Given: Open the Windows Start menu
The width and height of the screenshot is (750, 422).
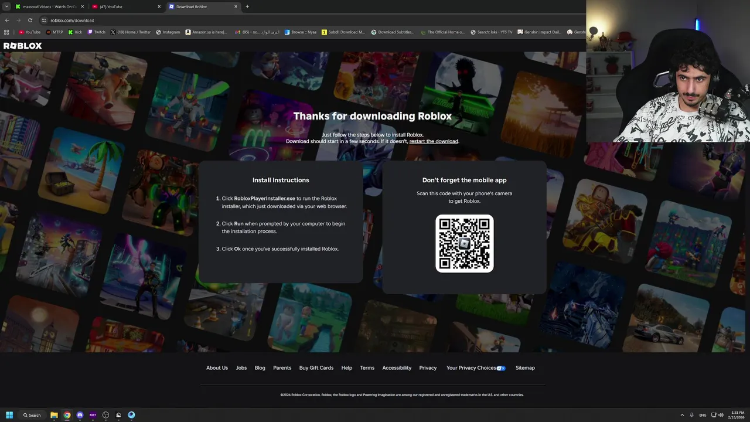Looking at the screenshot, I should pyautogui.click(x=9, y=415).
